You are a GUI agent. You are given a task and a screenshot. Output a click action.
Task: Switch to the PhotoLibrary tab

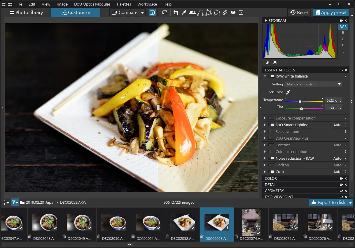pyautogui.click(x=26, y=13)
